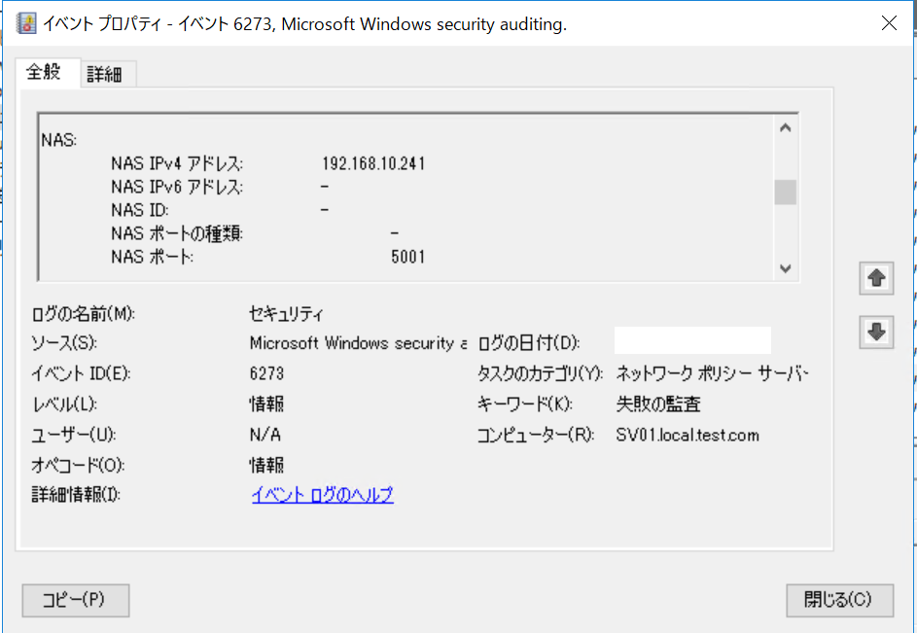Click the event properties title bar icon
The height and width of the screenshot is (633, 917).
(26, 24)
